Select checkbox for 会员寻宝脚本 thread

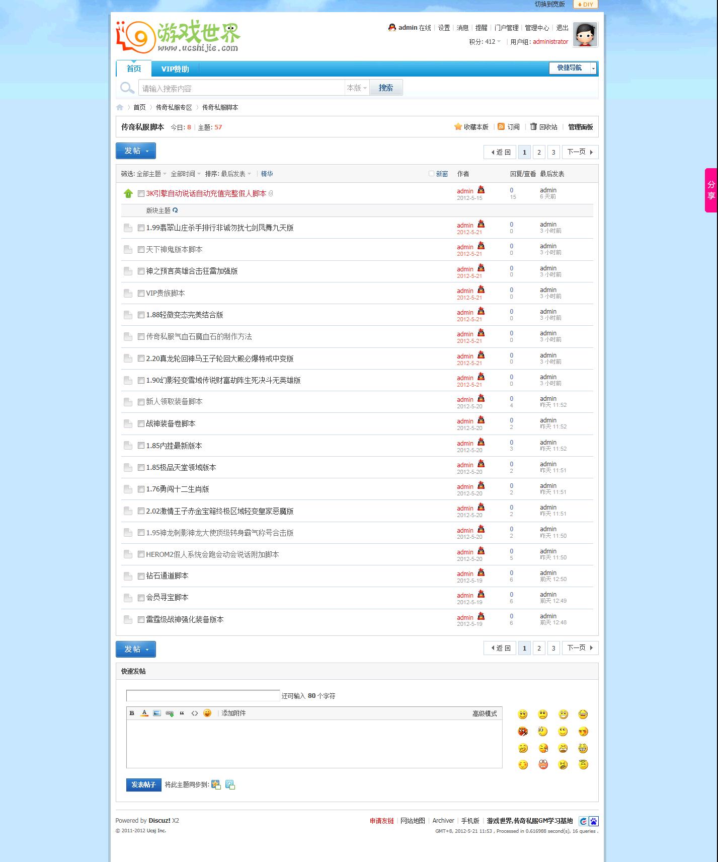[x=141, y=598]
